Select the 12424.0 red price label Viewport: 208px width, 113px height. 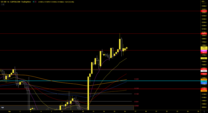pos(204,11)
